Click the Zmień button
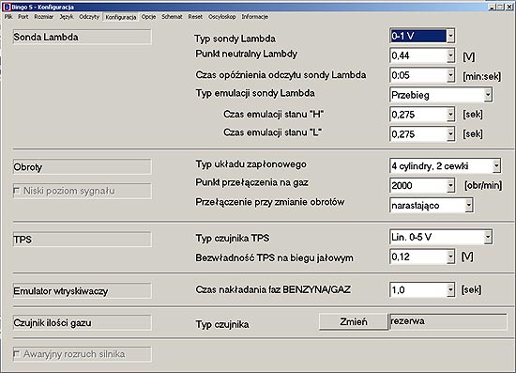The height and width of the screenshot is (373, 516). point(354,321)
